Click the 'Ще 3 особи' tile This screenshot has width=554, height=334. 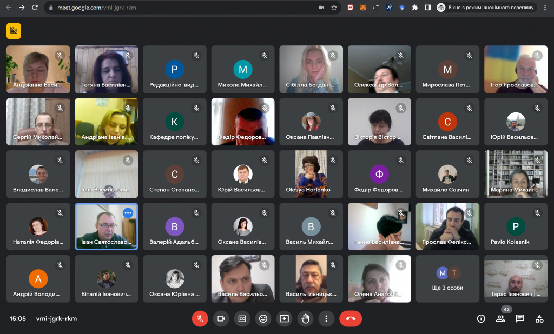(x=447, y=279)
